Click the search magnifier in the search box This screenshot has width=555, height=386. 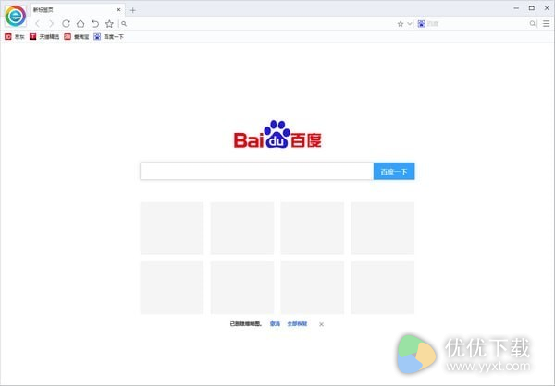(x=533, y=24)
